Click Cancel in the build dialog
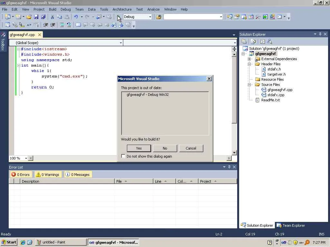The width and height of the screenshot is (330, 247). click(x=191, y=148)
